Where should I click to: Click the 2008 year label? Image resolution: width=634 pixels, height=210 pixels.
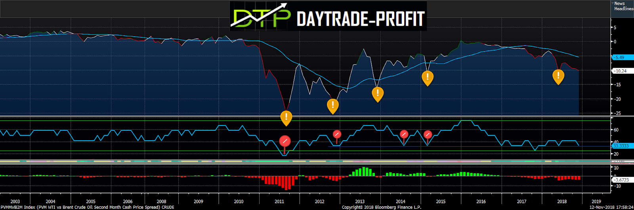pos(161,201)
